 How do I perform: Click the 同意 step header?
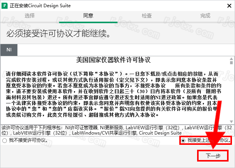pos(88,16)
